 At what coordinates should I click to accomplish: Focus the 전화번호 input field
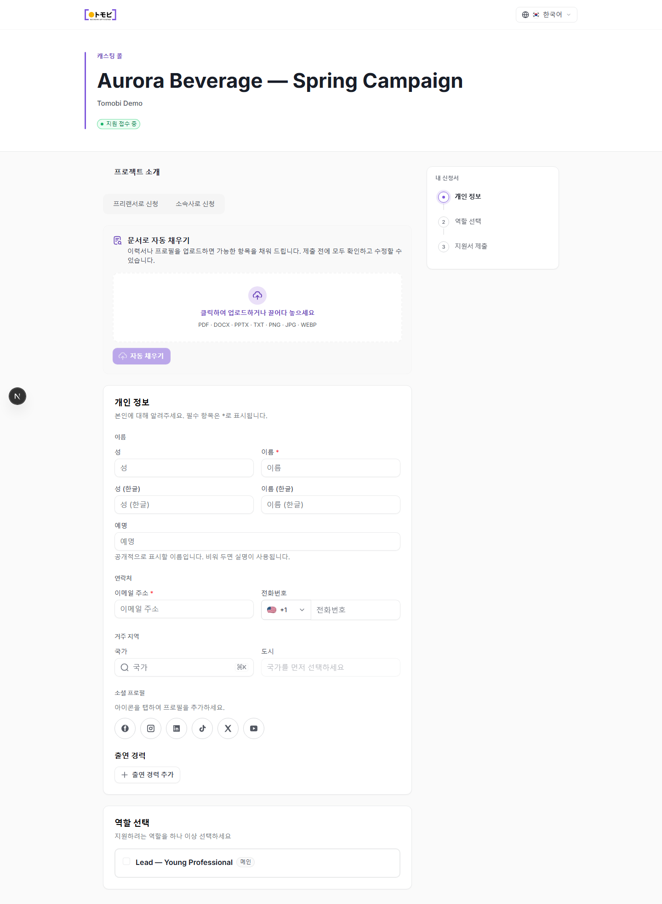click(x=355, y=610)
